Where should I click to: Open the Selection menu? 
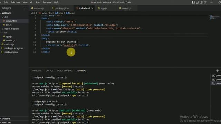15,2
